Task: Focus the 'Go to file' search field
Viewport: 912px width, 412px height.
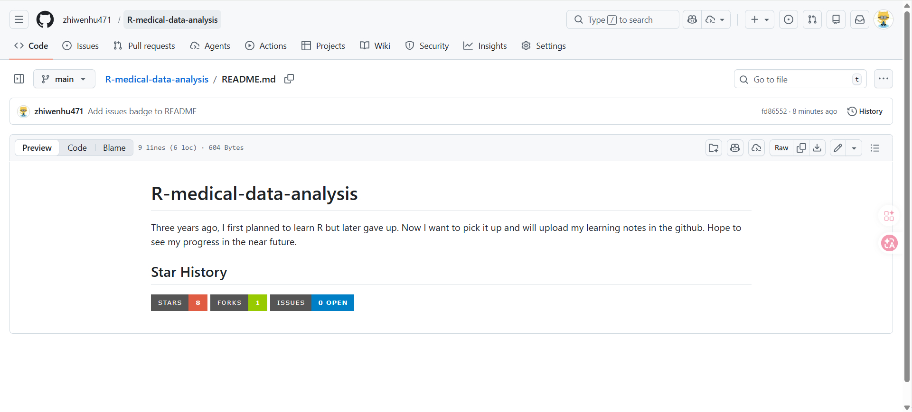Action: pyautogui.click(x=800, y=79)
